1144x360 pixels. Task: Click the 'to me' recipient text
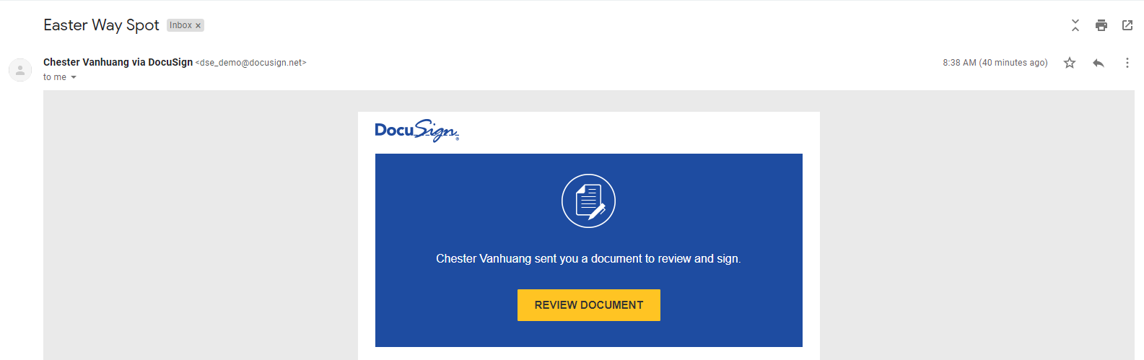point(55,77)
